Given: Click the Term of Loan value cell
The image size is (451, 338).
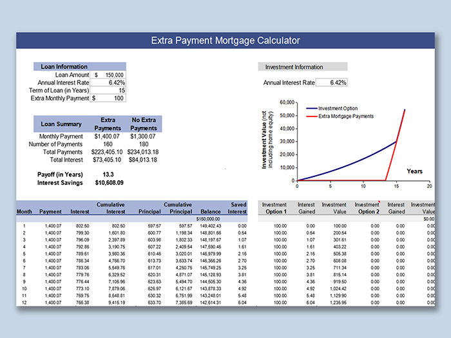Looking at the screenshot, I should (108, 90).
